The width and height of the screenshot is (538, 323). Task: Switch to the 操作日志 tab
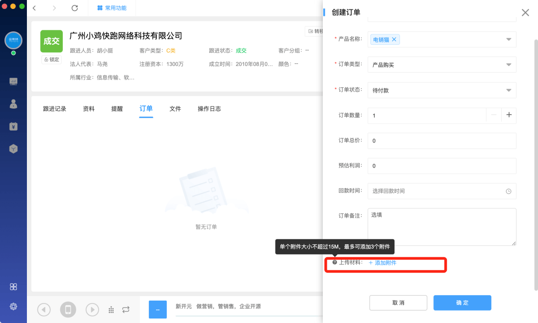click(209, 109)
